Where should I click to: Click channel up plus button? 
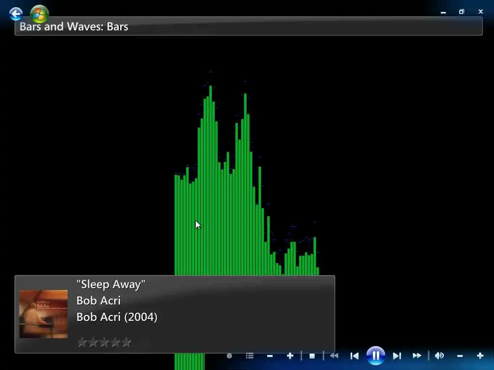(290, 356)
